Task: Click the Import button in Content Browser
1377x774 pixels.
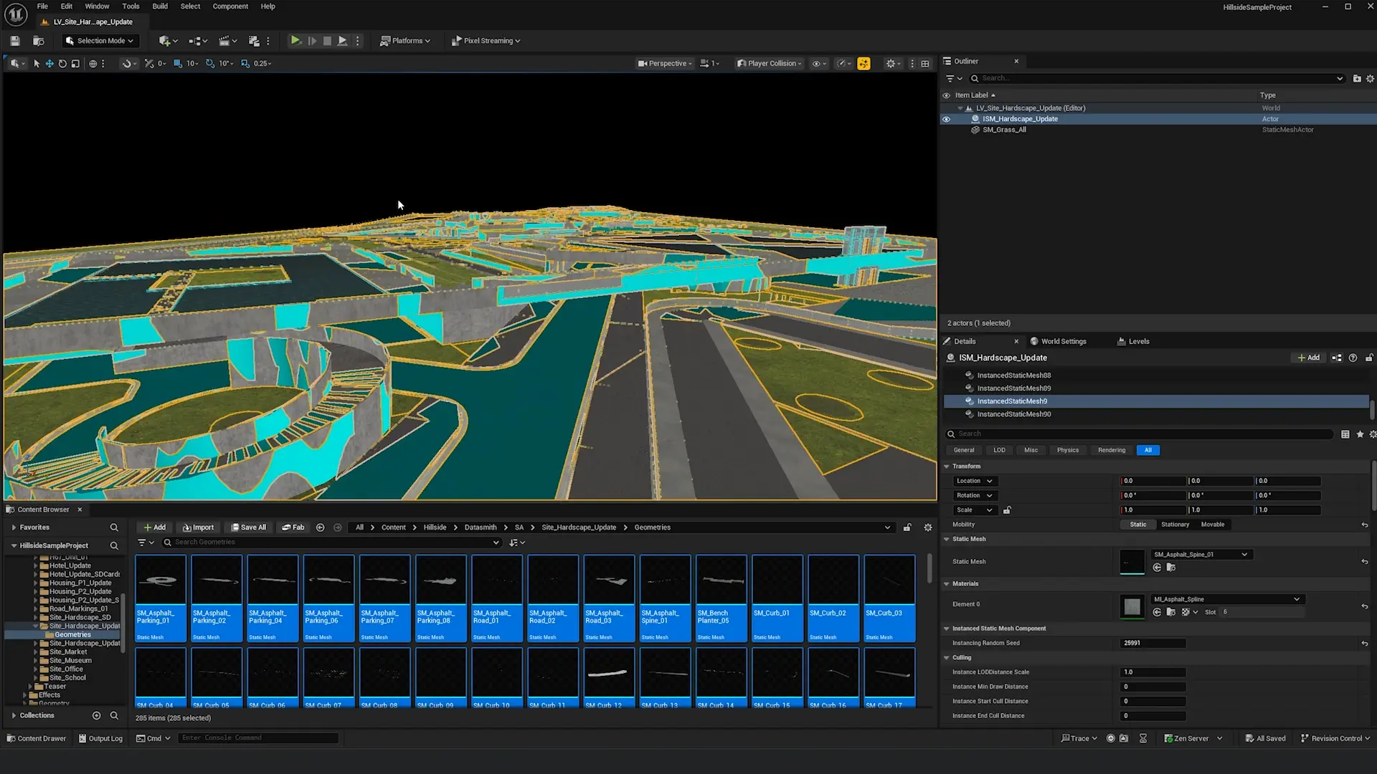Action: tap(198, 528)
